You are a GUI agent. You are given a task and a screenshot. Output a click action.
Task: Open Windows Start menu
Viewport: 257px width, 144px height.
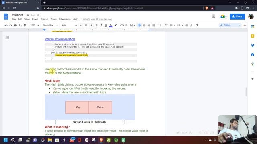tap(6, 140)
